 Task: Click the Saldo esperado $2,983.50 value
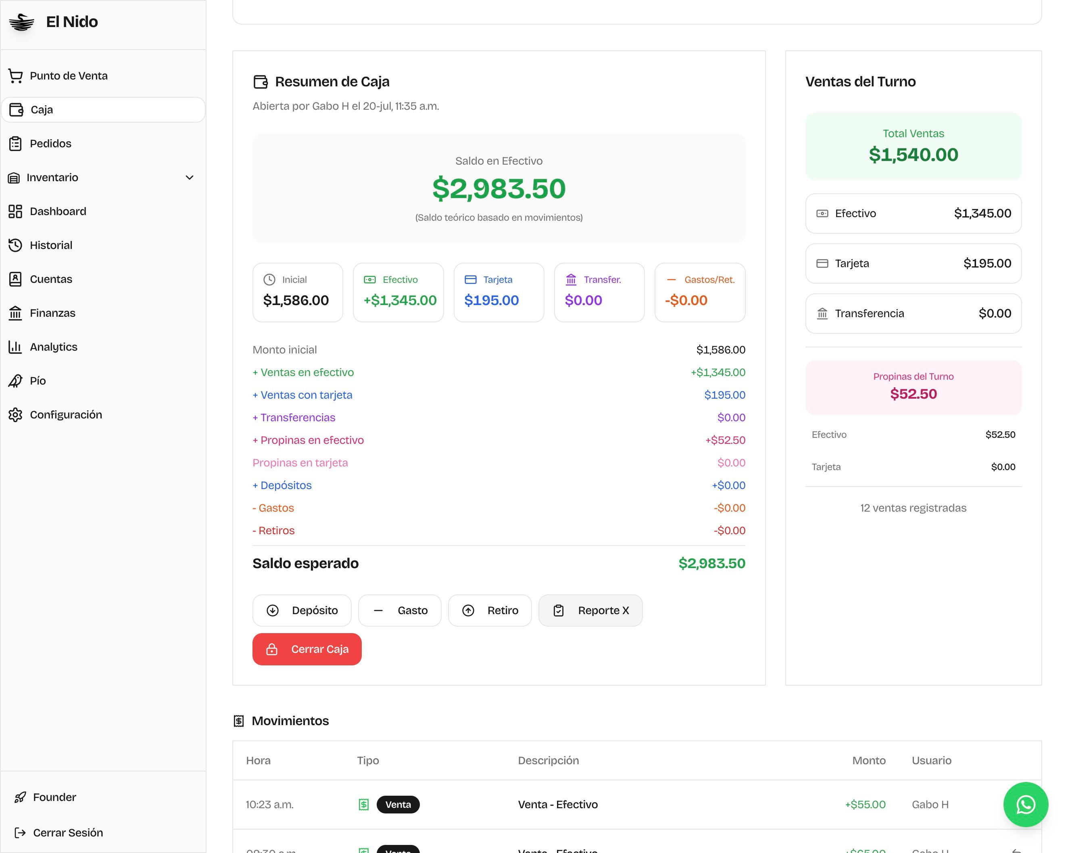click(712, 564)
